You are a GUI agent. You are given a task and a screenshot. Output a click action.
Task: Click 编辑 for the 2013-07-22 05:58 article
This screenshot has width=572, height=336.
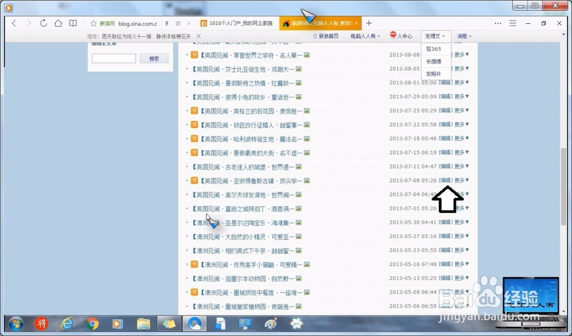coord(446,124)
